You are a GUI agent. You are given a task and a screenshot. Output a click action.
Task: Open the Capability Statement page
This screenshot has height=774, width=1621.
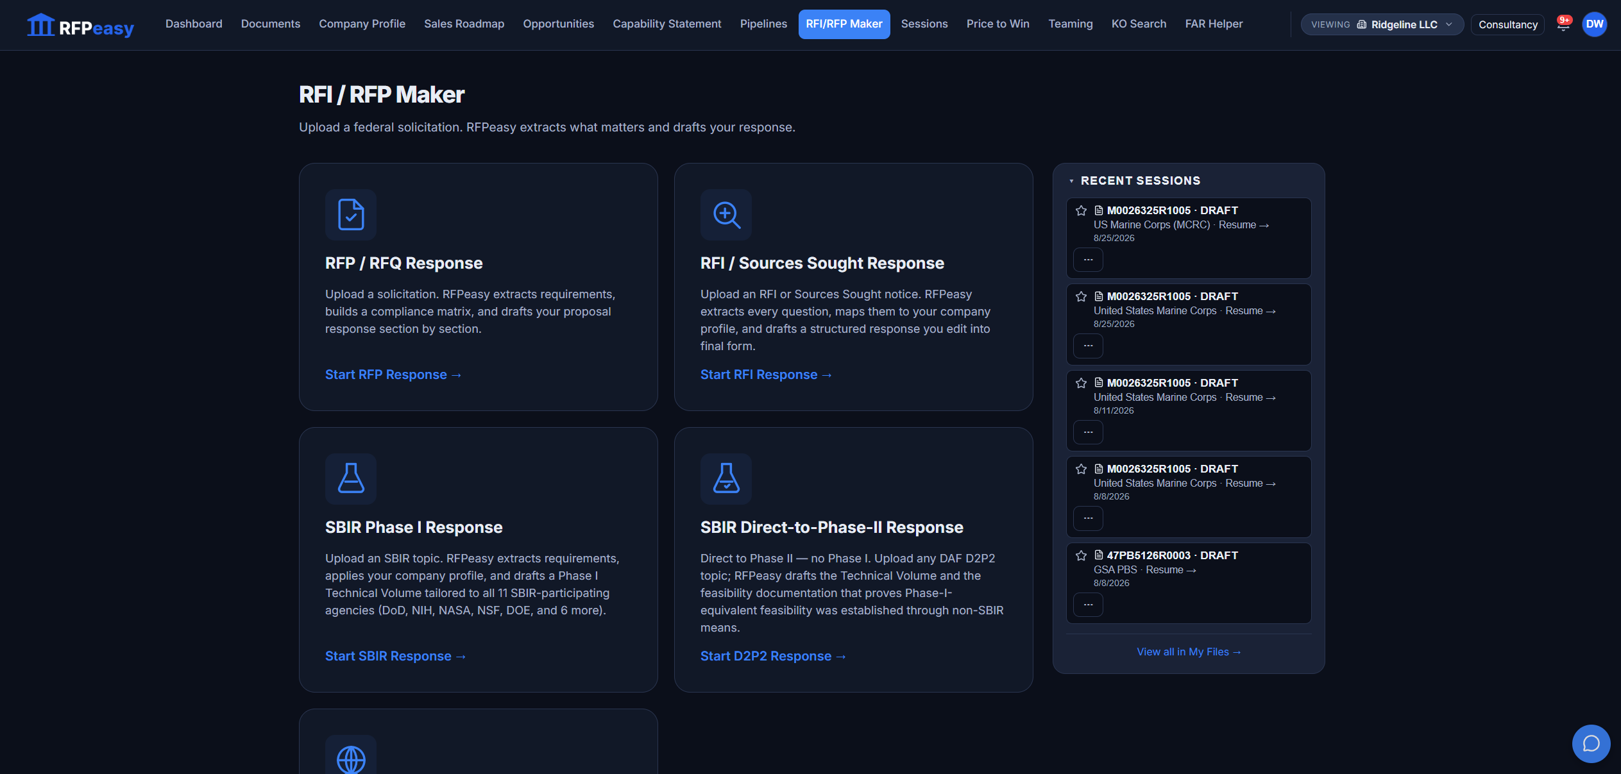(666, 24)
